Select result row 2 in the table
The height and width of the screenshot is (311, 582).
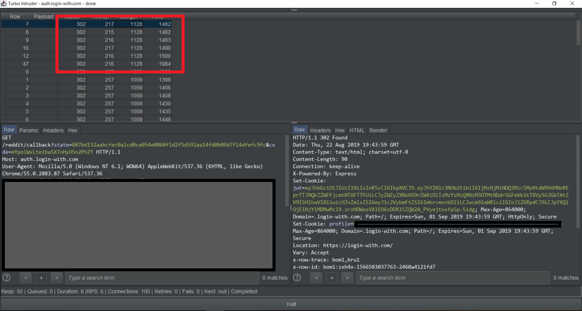point(86,88)
